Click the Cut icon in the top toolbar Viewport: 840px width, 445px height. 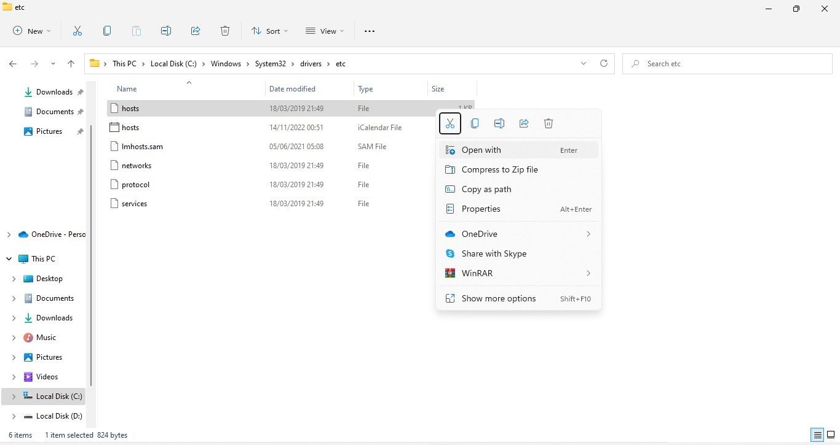77,31
